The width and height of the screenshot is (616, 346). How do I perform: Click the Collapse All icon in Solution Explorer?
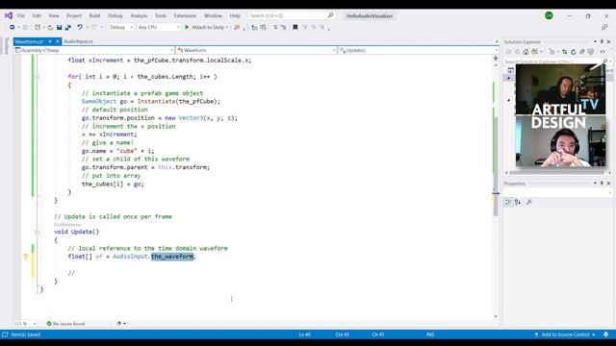coord(581,51)
